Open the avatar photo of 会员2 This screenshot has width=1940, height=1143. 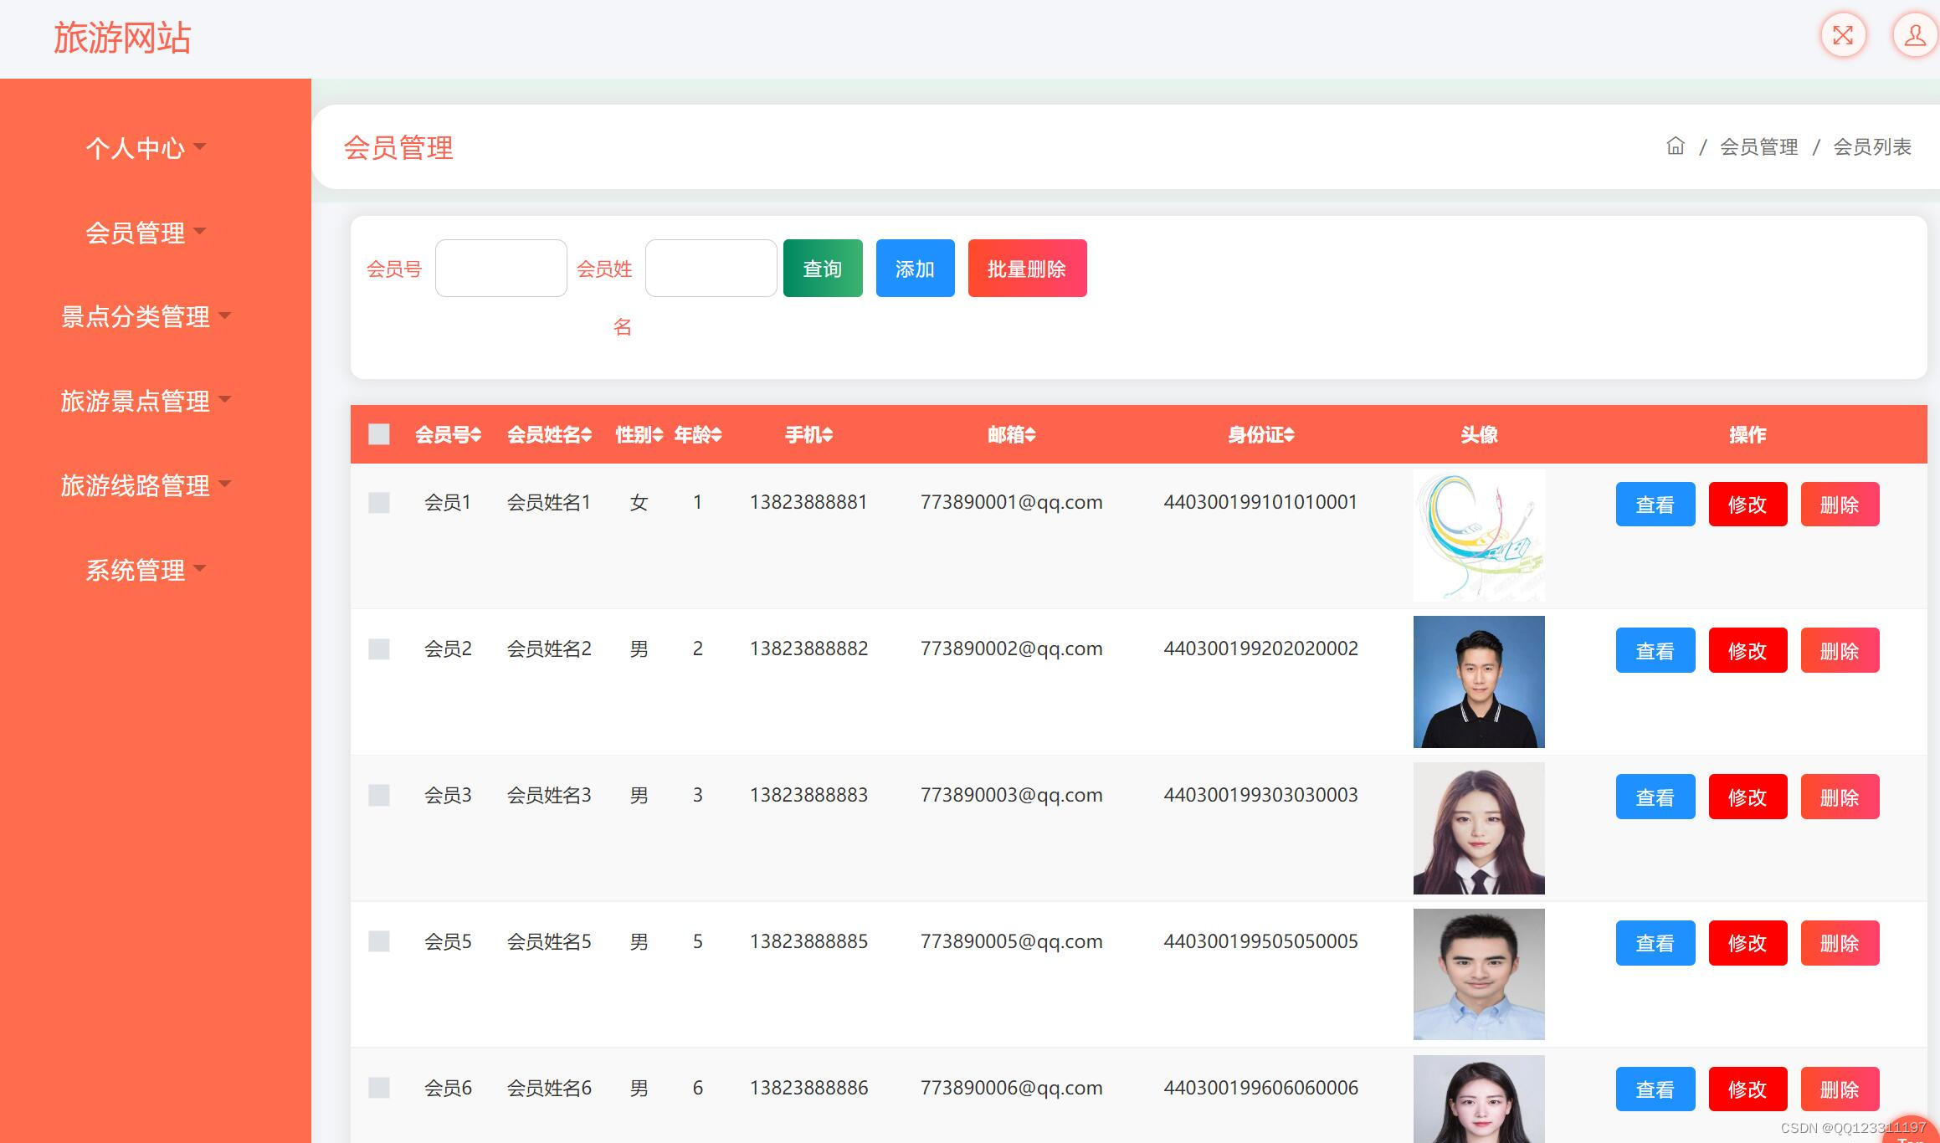click(1479, 682)
